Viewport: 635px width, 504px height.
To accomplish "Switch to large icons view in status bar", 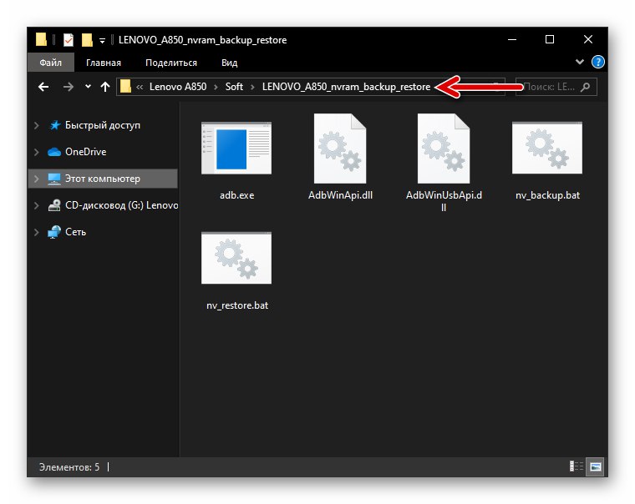I will point(595,466).
